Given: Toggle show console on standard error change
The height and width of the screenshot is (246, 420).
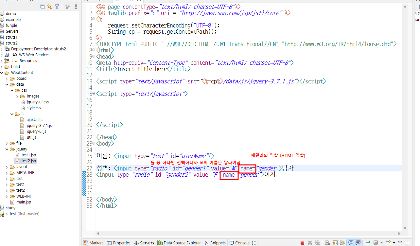Looking at the screenshot, I should pyautogui.click(x=358, y=243).
